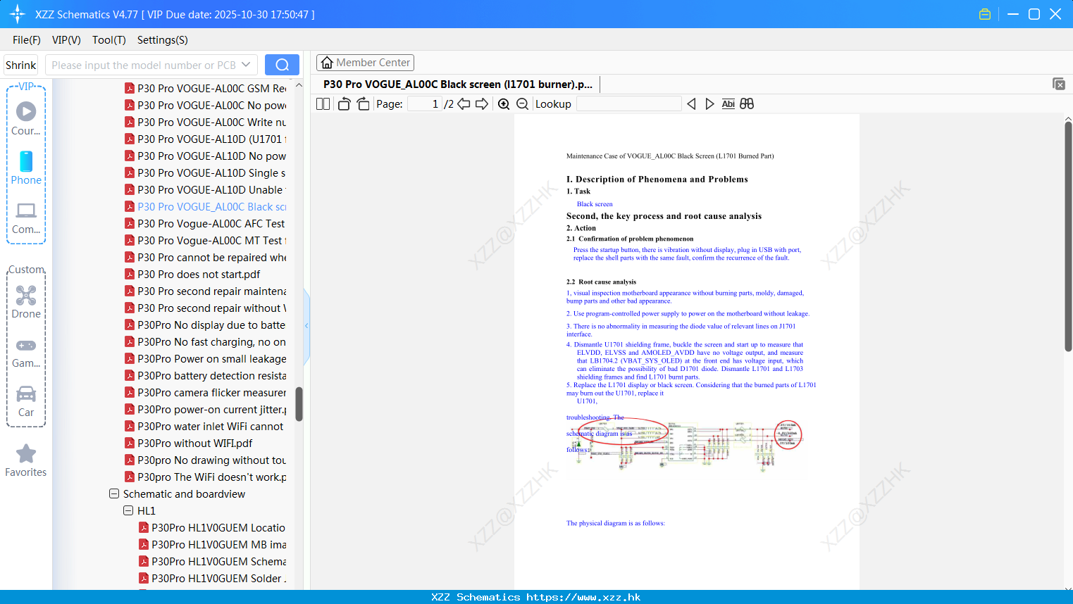Image resolution: width=1073 pixels, height=604 pixels.
Task: Click the toolbox icon in title bar
Action: (985, 14)
